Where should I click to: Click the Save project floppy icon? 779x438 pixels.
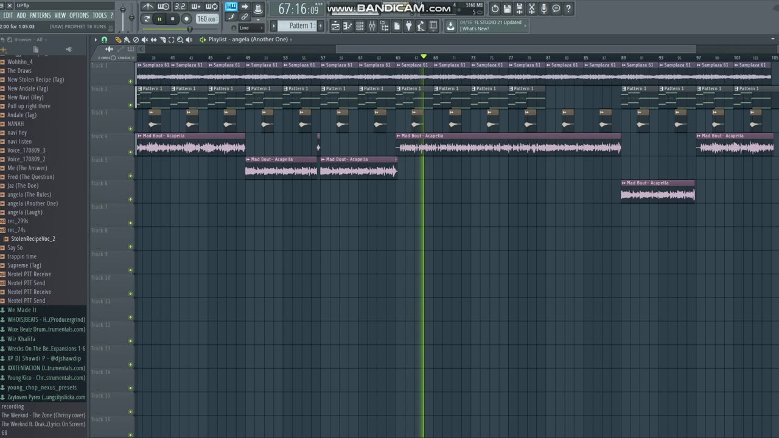click(507, 9)
